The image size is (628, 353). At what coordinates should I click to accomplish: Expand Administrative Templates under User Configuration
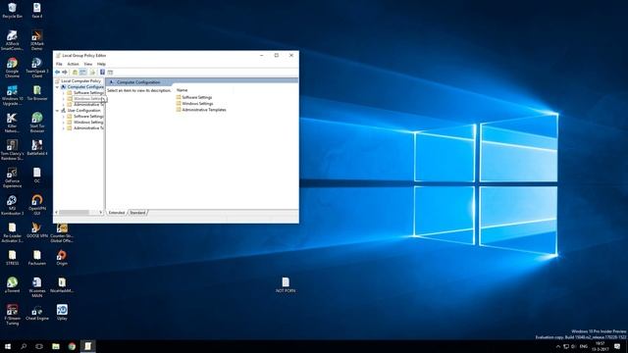click(x=63, y=128)
